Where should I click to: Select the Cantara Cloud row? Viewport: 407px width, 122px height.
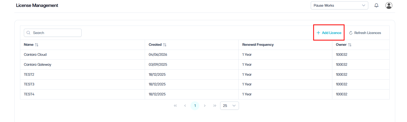coord(205,54)
